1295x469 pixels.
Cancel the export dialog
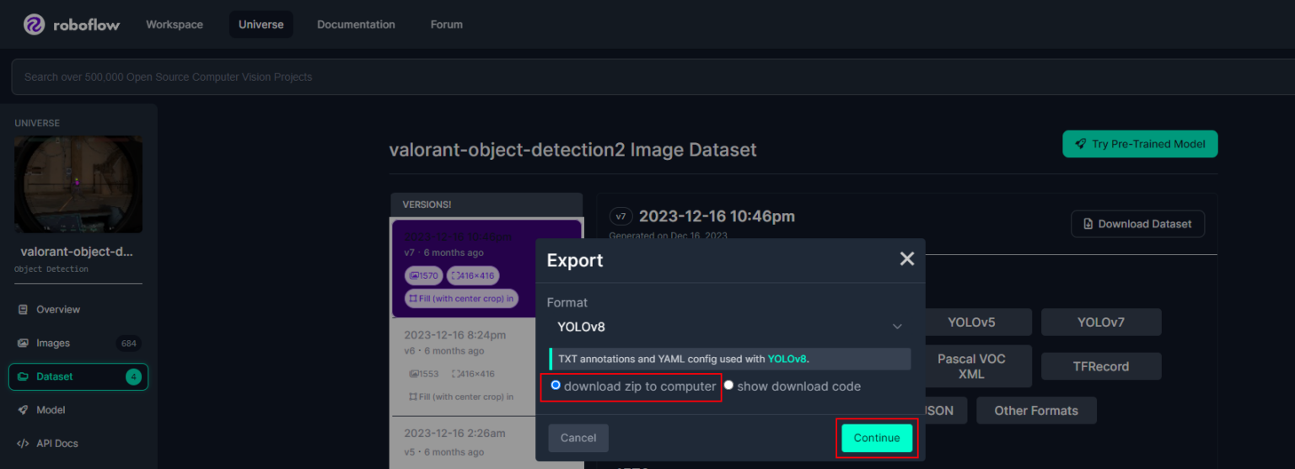click(578, 438)
